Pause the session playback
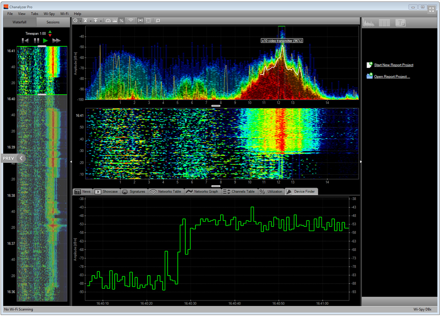Screen dimensions: 440x316 coord(36,41)
